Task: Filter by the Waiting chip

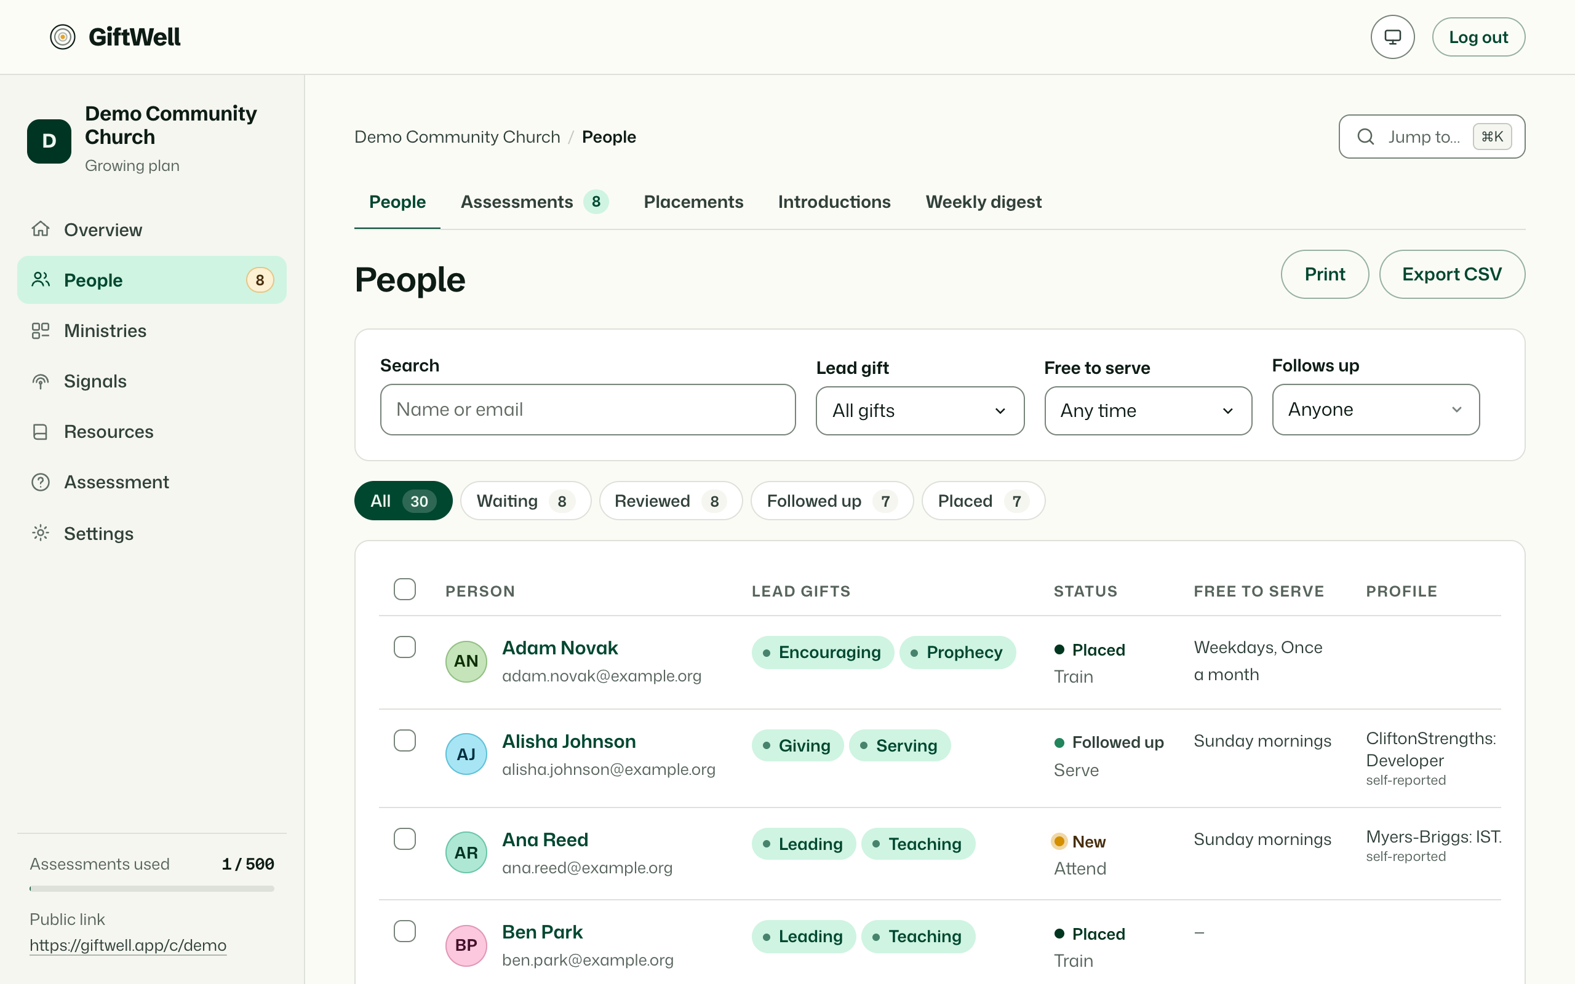Action: (x=525, y=501)
